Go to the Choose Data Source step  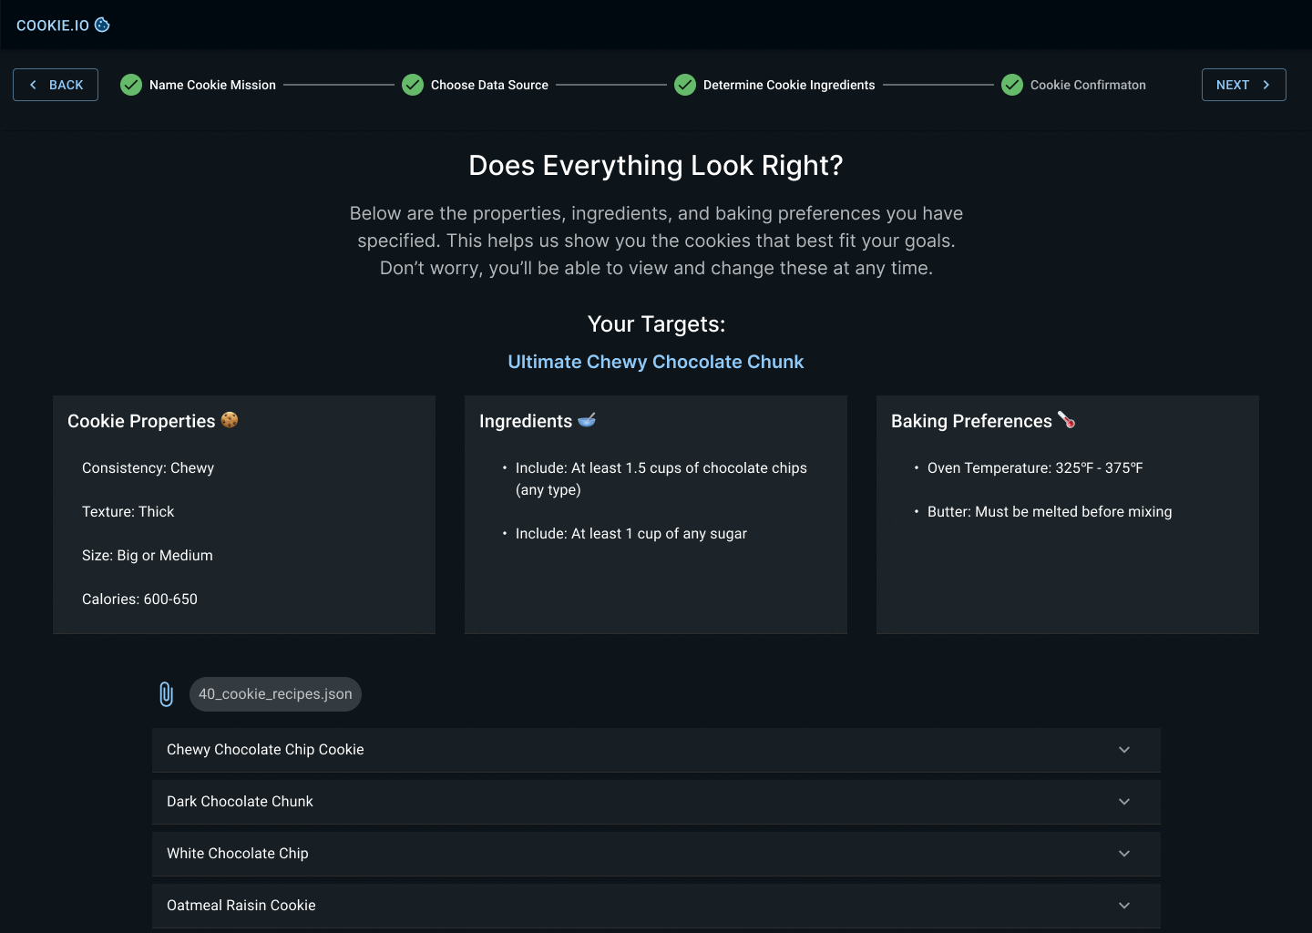pyautogui.click(x=489, y=85)
